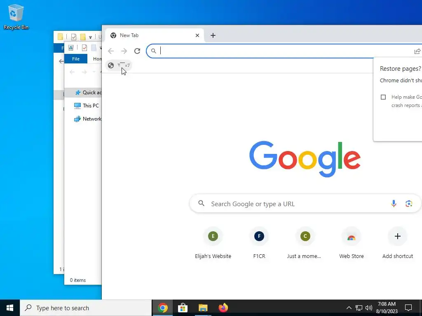Open the F1CR shortcut
The width and height of the screenshot is (422, 316).
[x=259, y=243]
